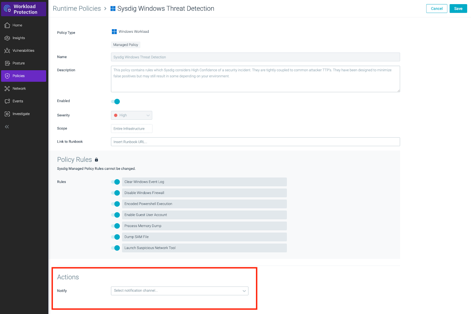The width and height of the screenshot is (471, 314).
Task: Go to Vulnerabilities in the sidebar
Action: coord(24,51)
